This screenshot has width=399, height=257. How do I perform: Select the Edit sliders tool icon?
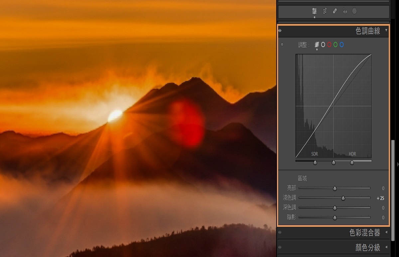[x=315, y=11]
